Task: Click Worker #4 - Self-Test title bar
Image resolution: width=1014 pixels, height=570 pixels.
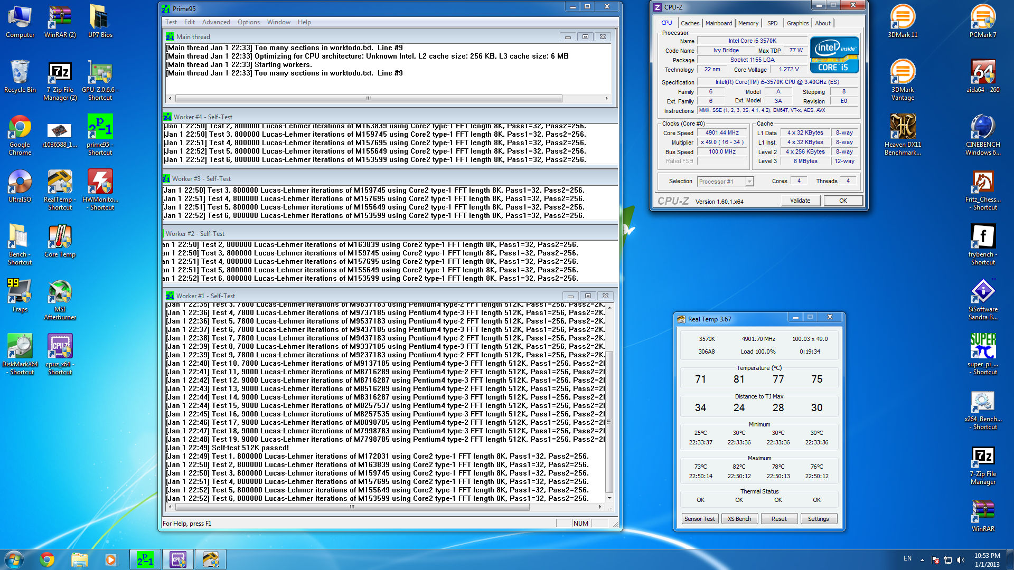Action: [x=390, y=117]
